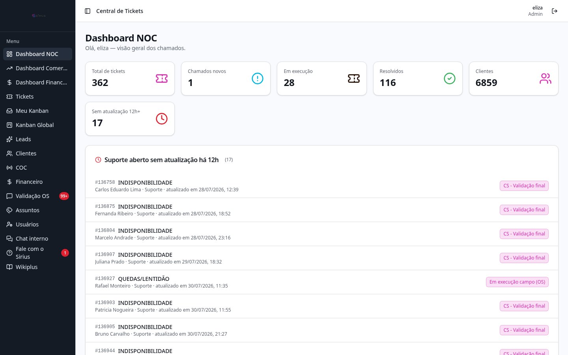The height and width of the screenshot is (355, 568).
Task: Click the Assuntos tag icon
Action: (x=9, y=210)
